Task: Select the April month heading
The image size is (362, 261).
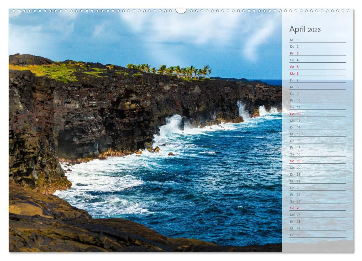Action: point(297,30)
